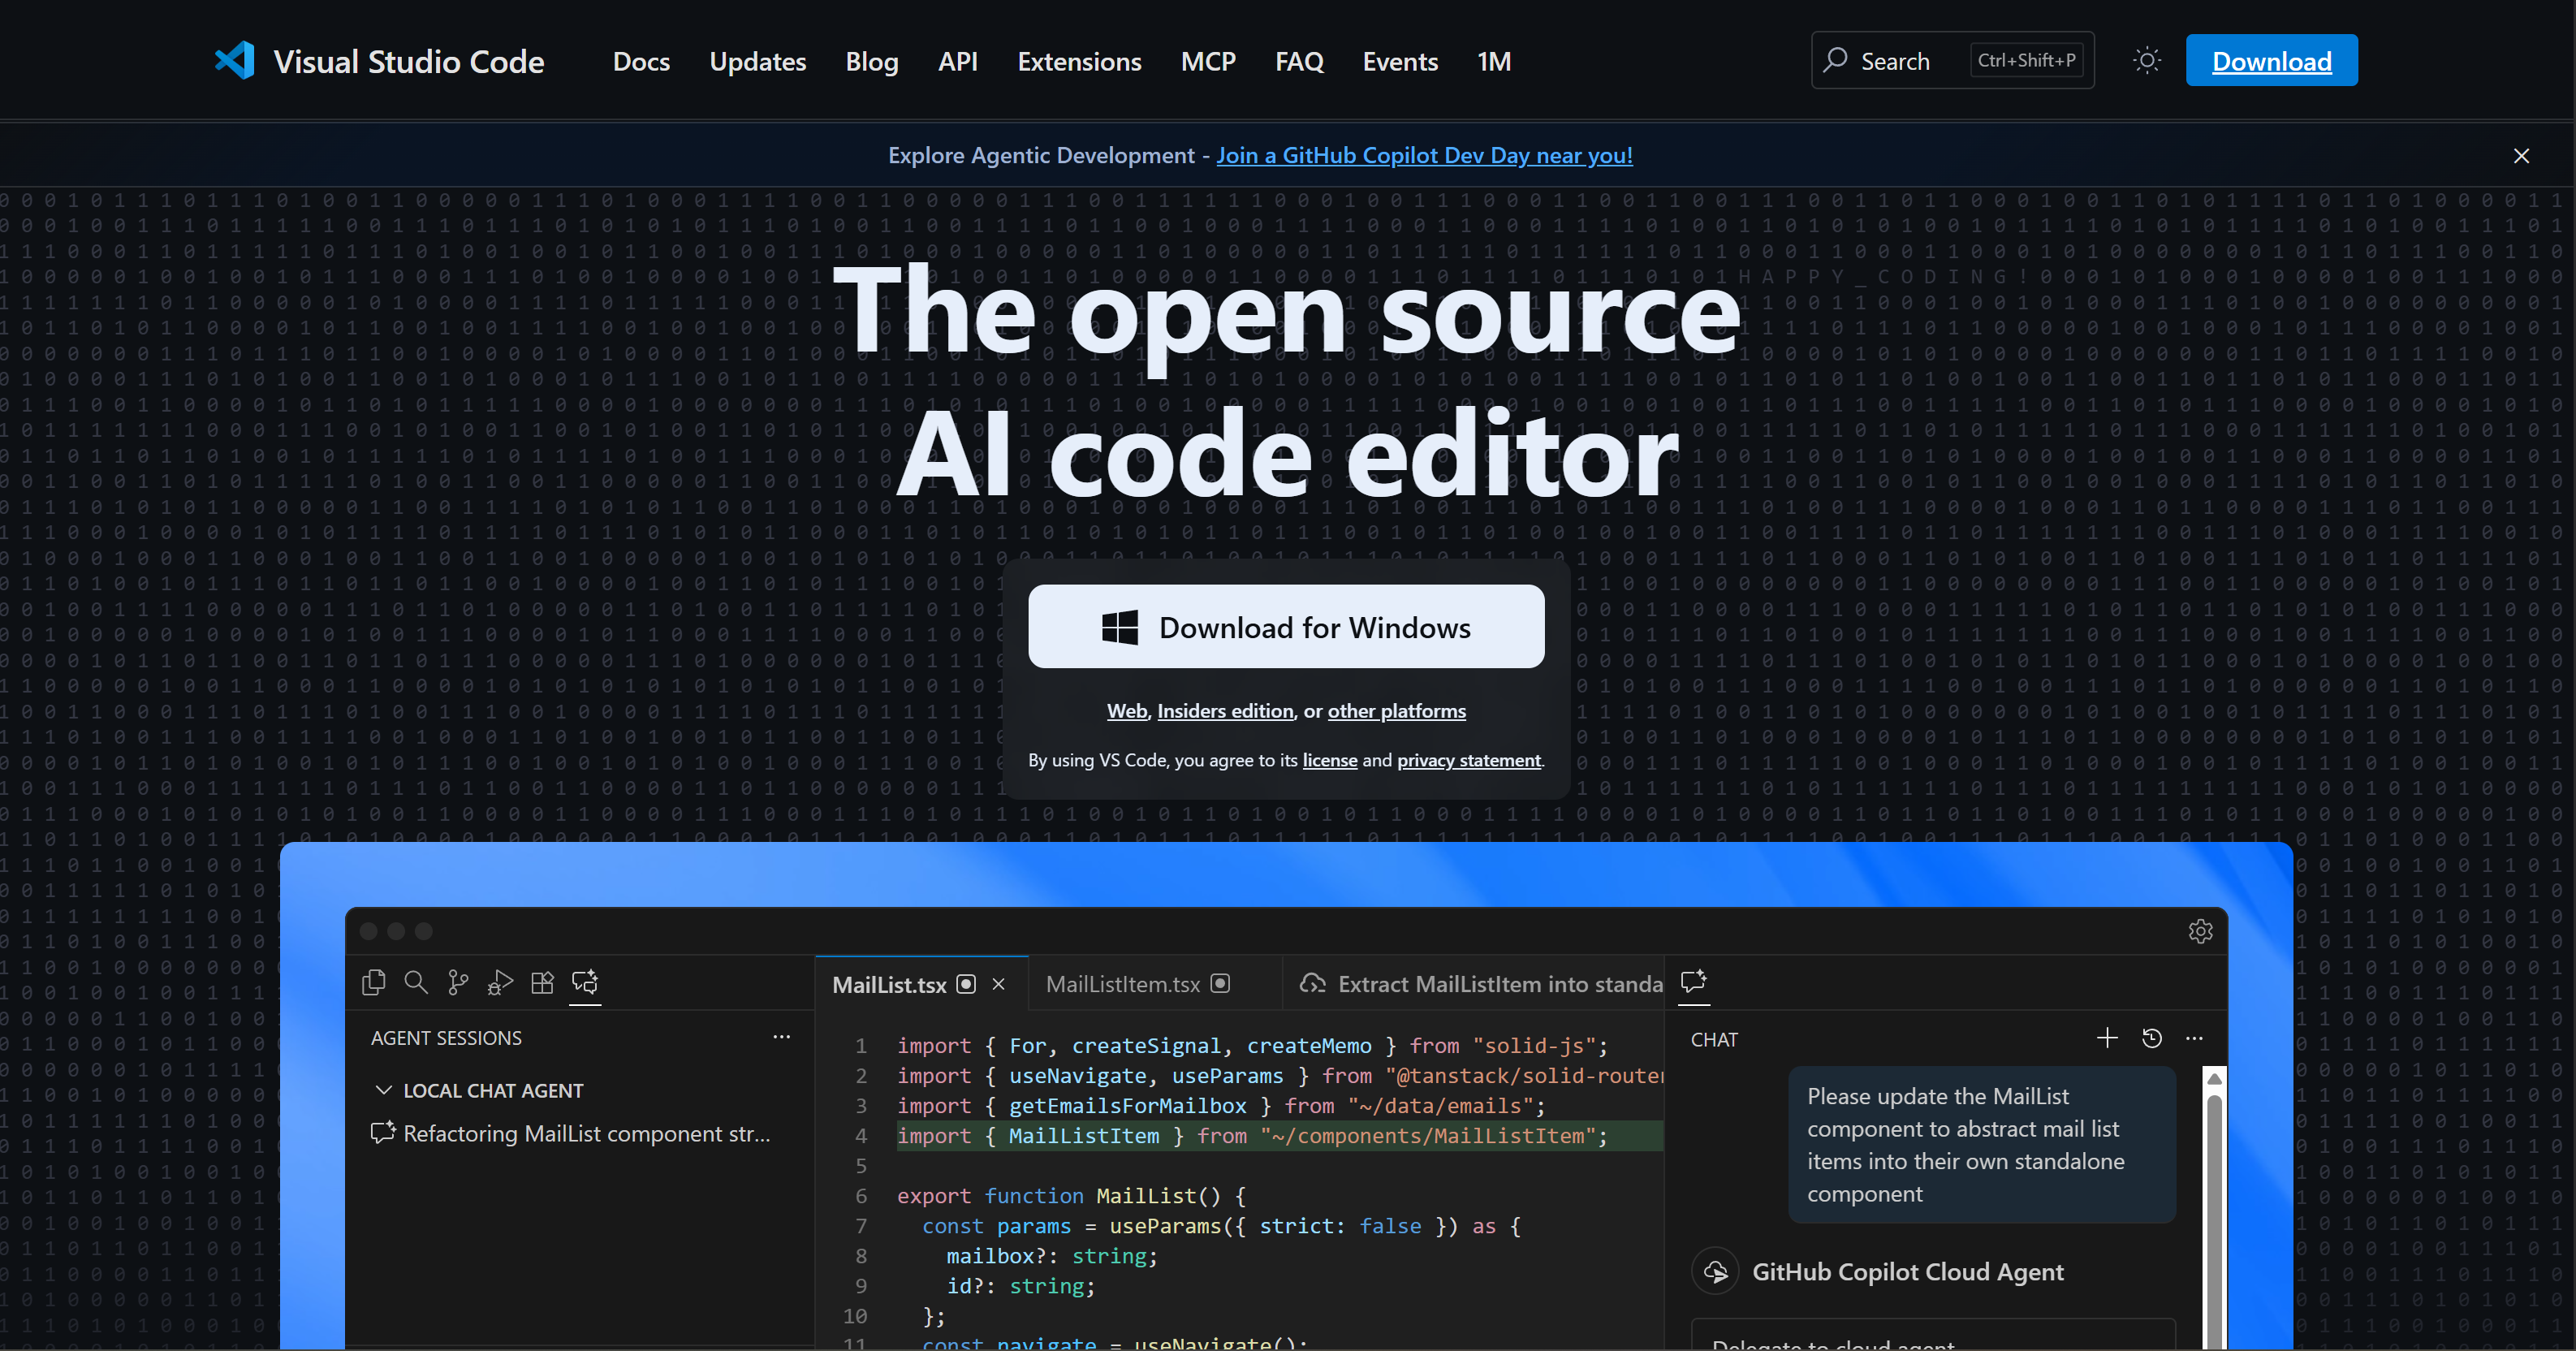Viewport: 2576px width, 1351px height.
Task: Open the Join a GitHub Copilot Dev Day link
Action: point(1424,156)
